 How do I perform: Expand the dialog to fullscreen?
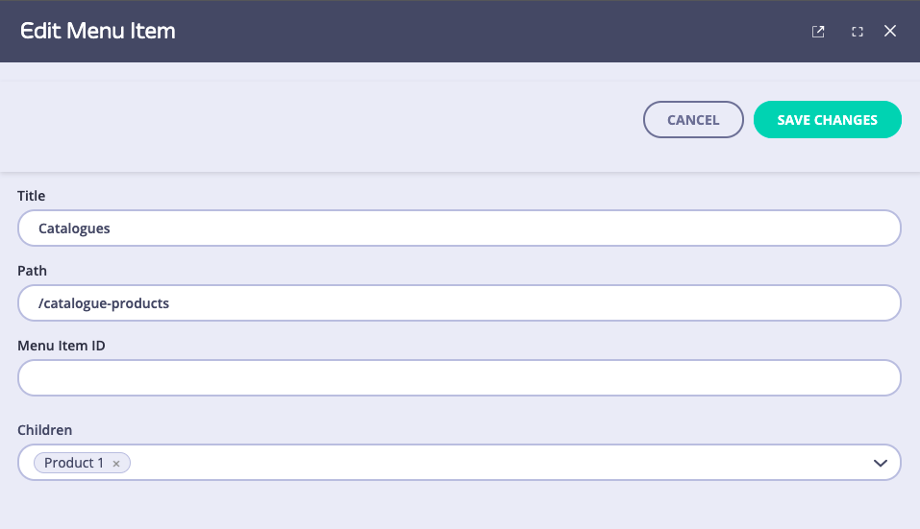(857, 32)
